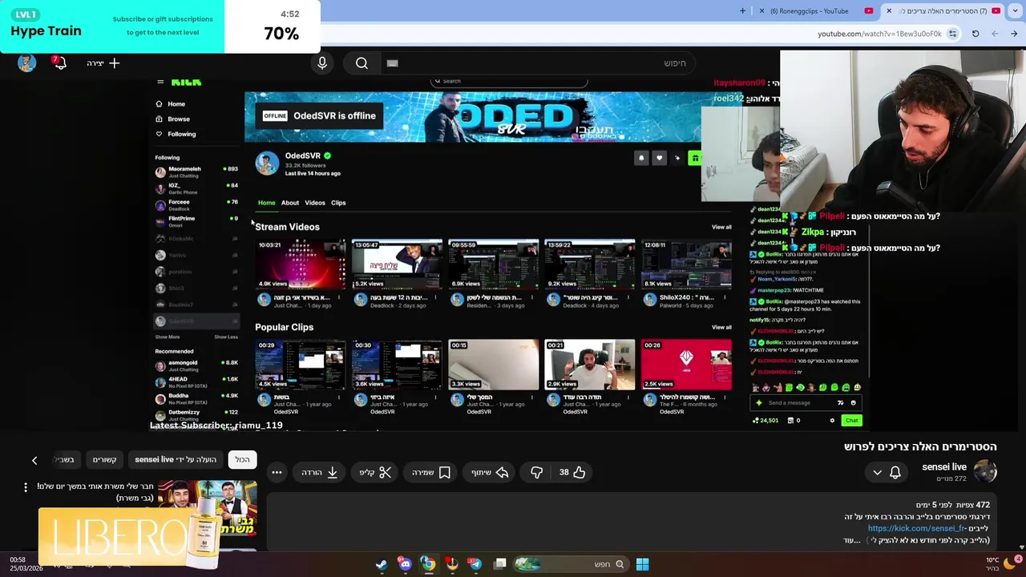The height and width of the screenshot is (577, 1026).
Task: Open Discord from the taskbar
Action: click(405, 564)
